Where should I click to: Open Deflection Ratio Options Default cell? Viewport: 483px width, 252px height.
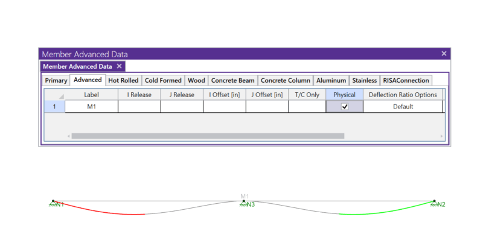pos(403,107)
